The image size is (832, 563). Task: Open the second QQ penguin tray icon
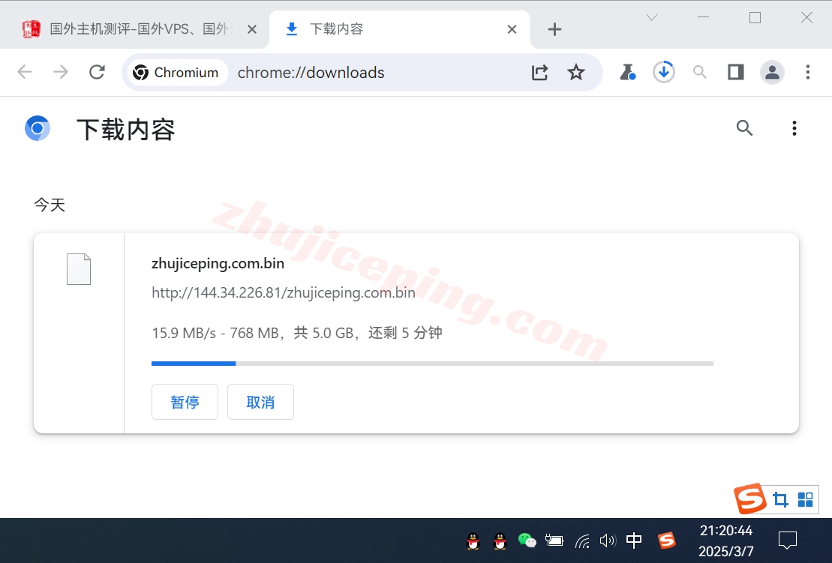(500, 541)
